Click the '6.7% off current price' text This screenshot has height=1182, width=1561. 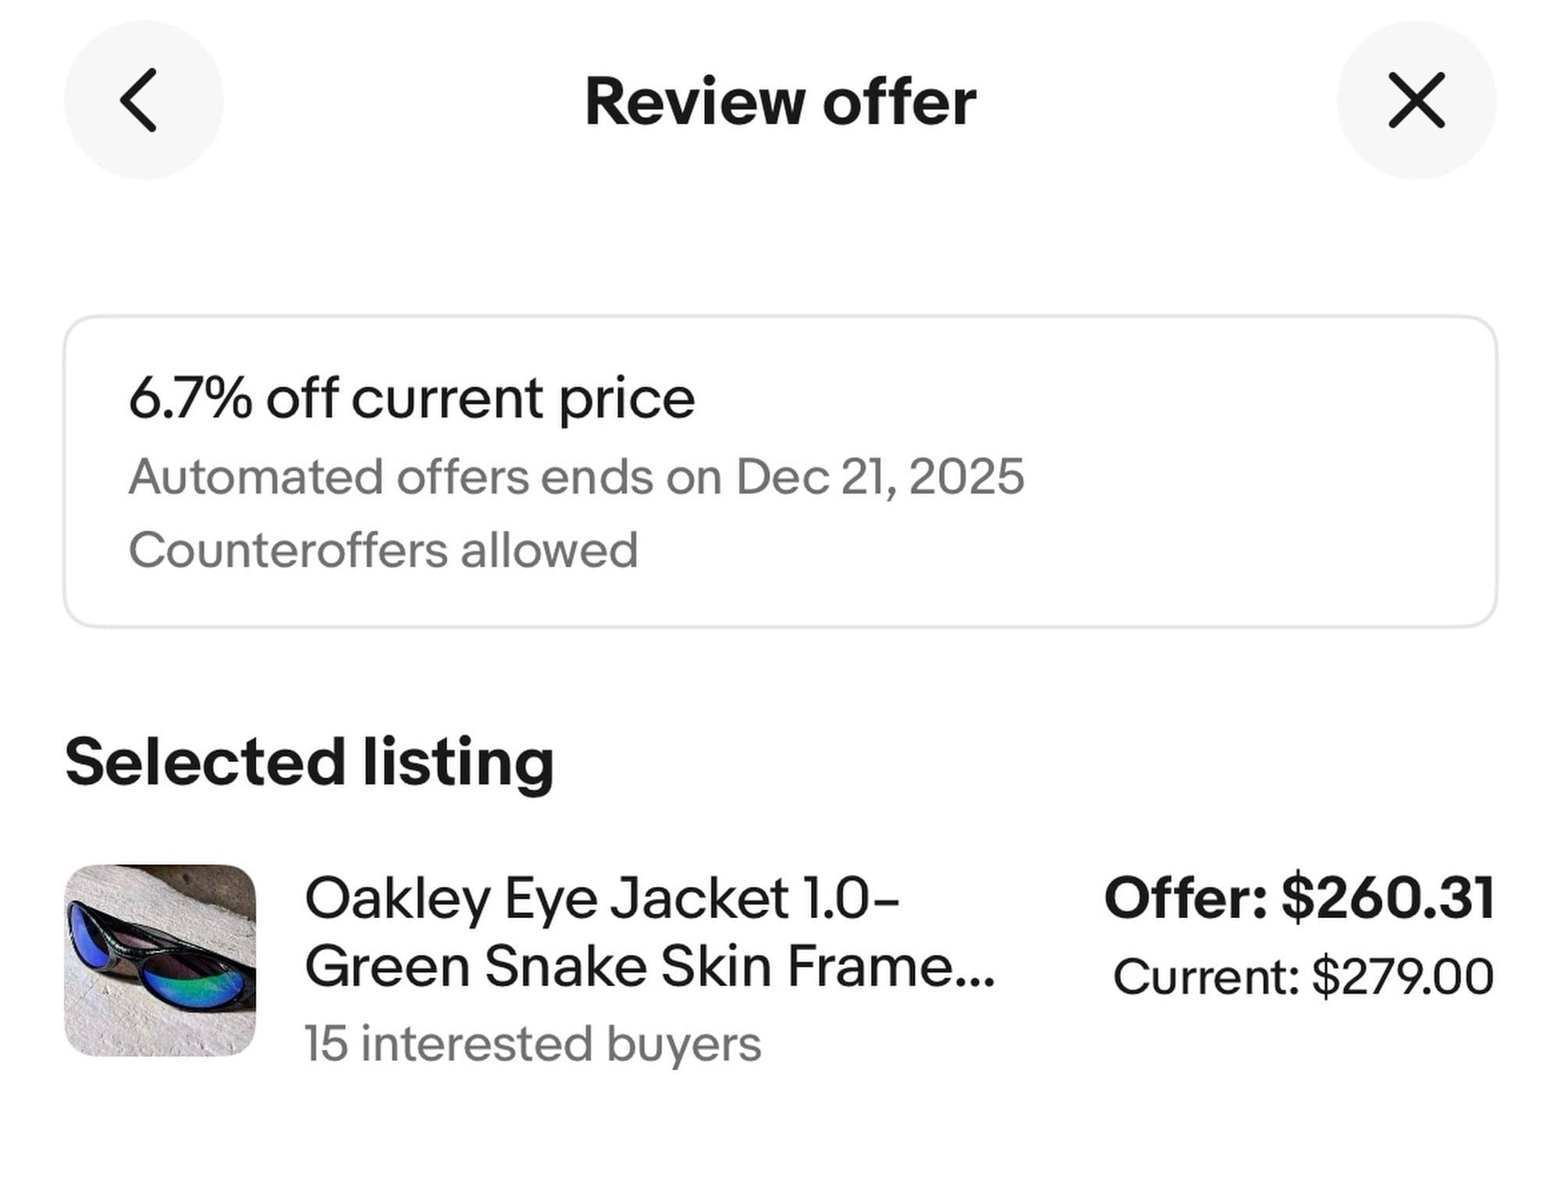click(x=411, y=399)
